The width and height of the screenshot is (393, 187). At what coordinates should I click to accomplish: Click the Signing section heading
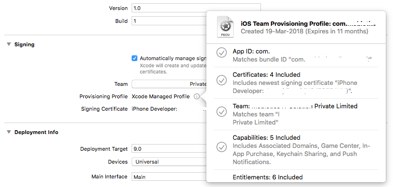coord(24,44)
